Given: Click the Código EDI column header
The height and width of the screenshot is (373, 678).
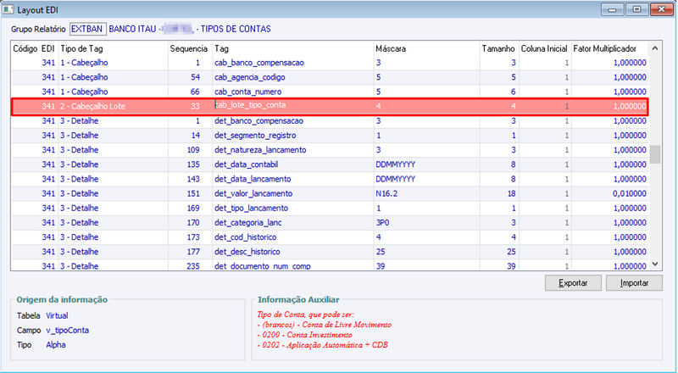Looking at the screenshot, I should [x=34, y=48].
